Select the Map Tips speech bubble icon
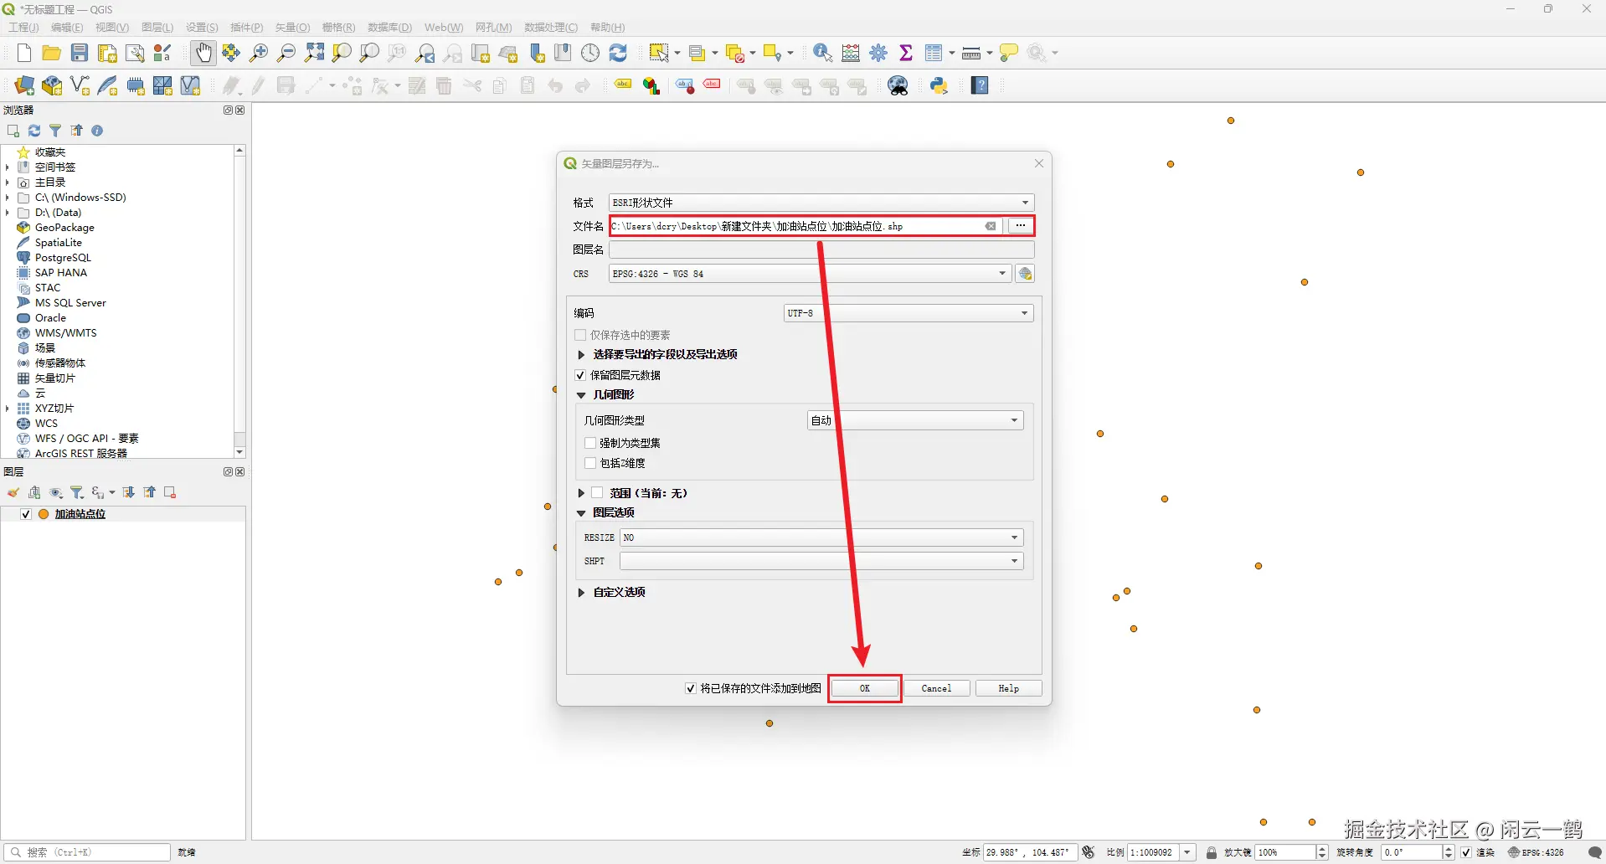 point(1009,54)
